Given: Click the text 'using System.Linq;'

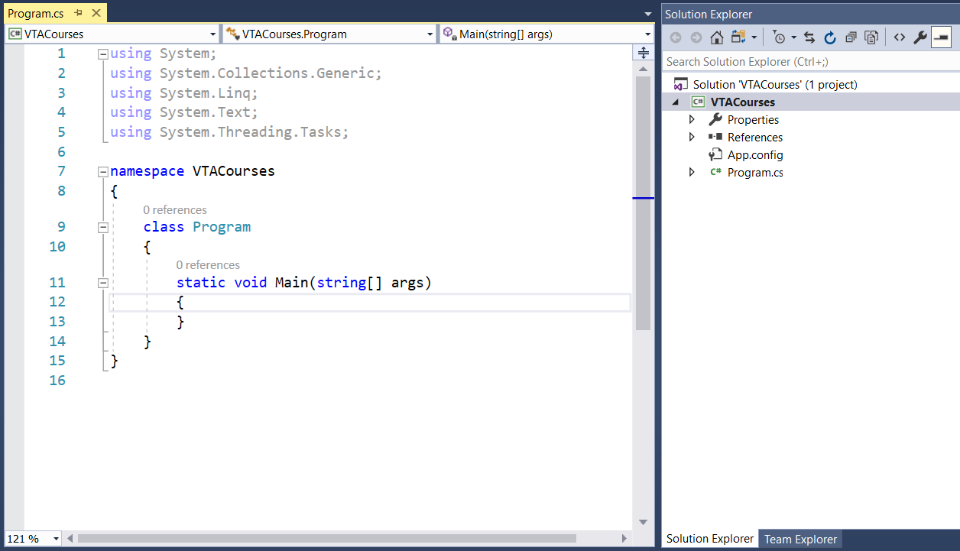Looking at the screenshot, I should (184, 93).
